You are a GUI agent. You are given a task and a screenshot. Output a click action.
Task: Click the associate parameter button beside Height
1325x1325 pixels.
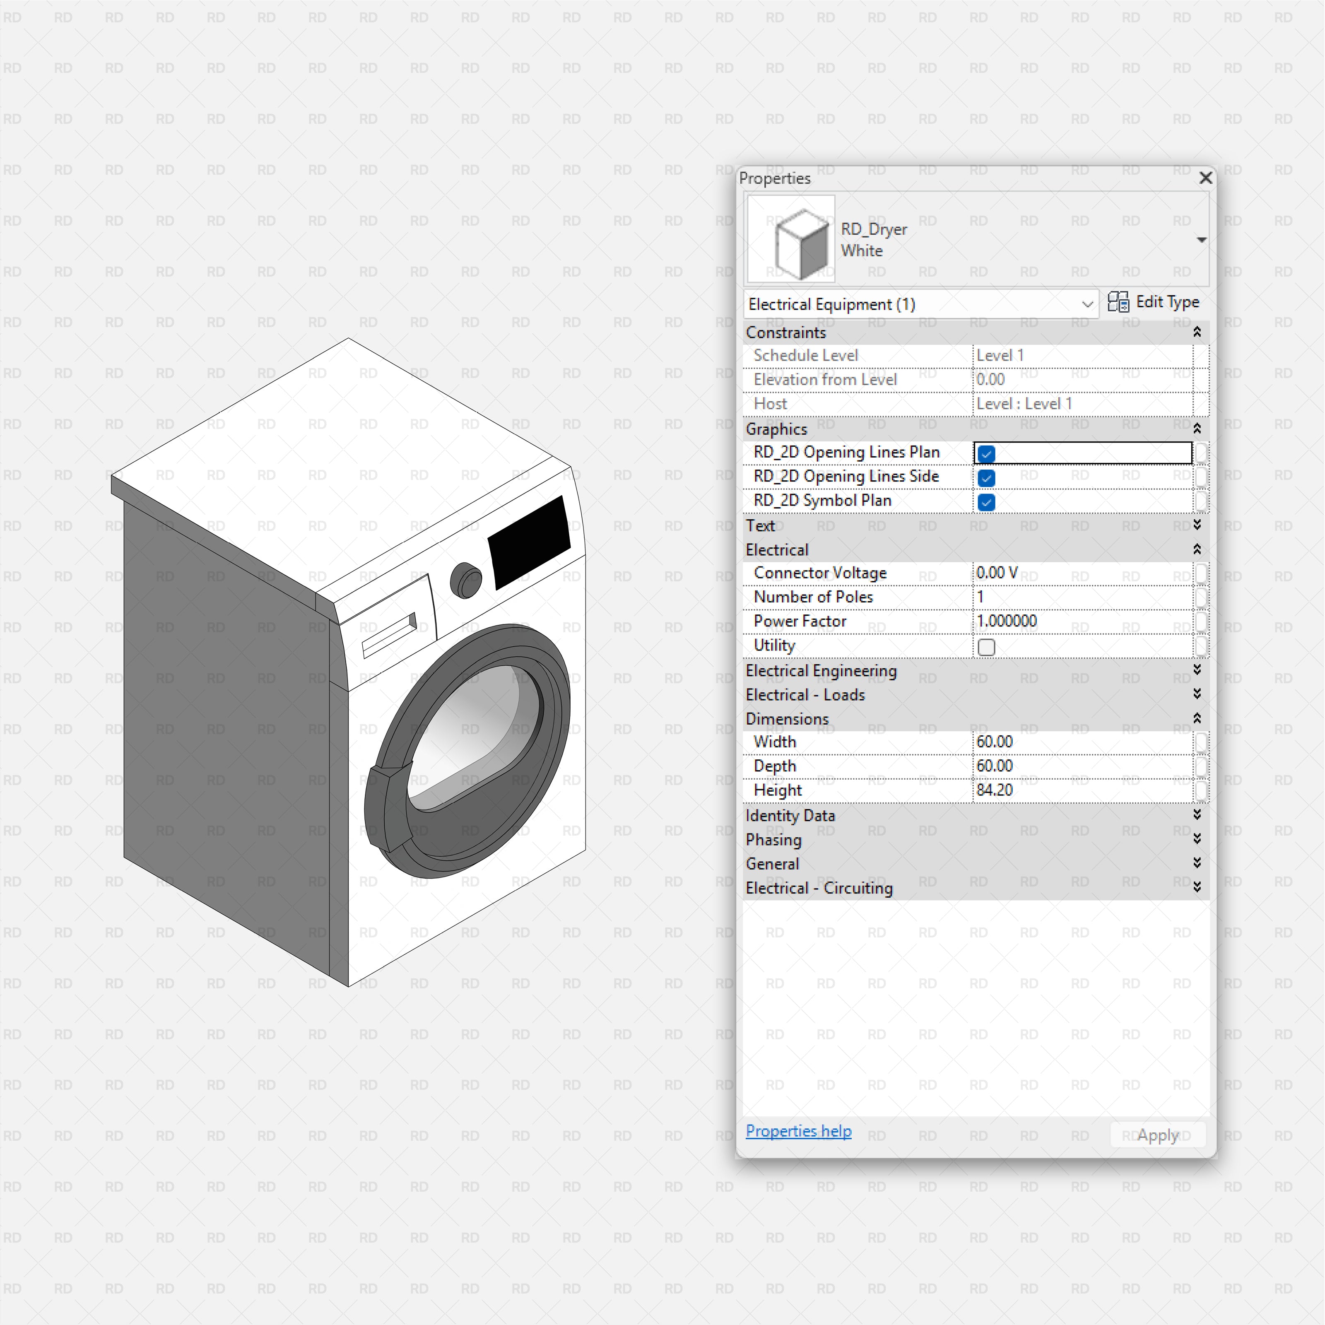[x=1202, y=790]
